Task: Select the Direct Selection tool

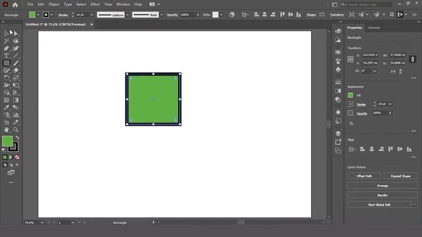Action: pos(16,34)
